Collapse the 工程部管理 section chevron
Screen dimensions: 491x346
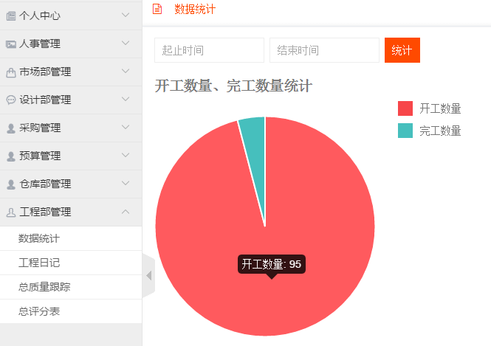pyautogui.click(x=126, y=212)
